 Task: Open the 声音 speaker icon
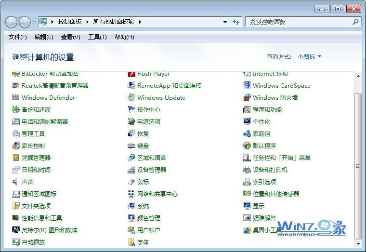click(15, 182)
